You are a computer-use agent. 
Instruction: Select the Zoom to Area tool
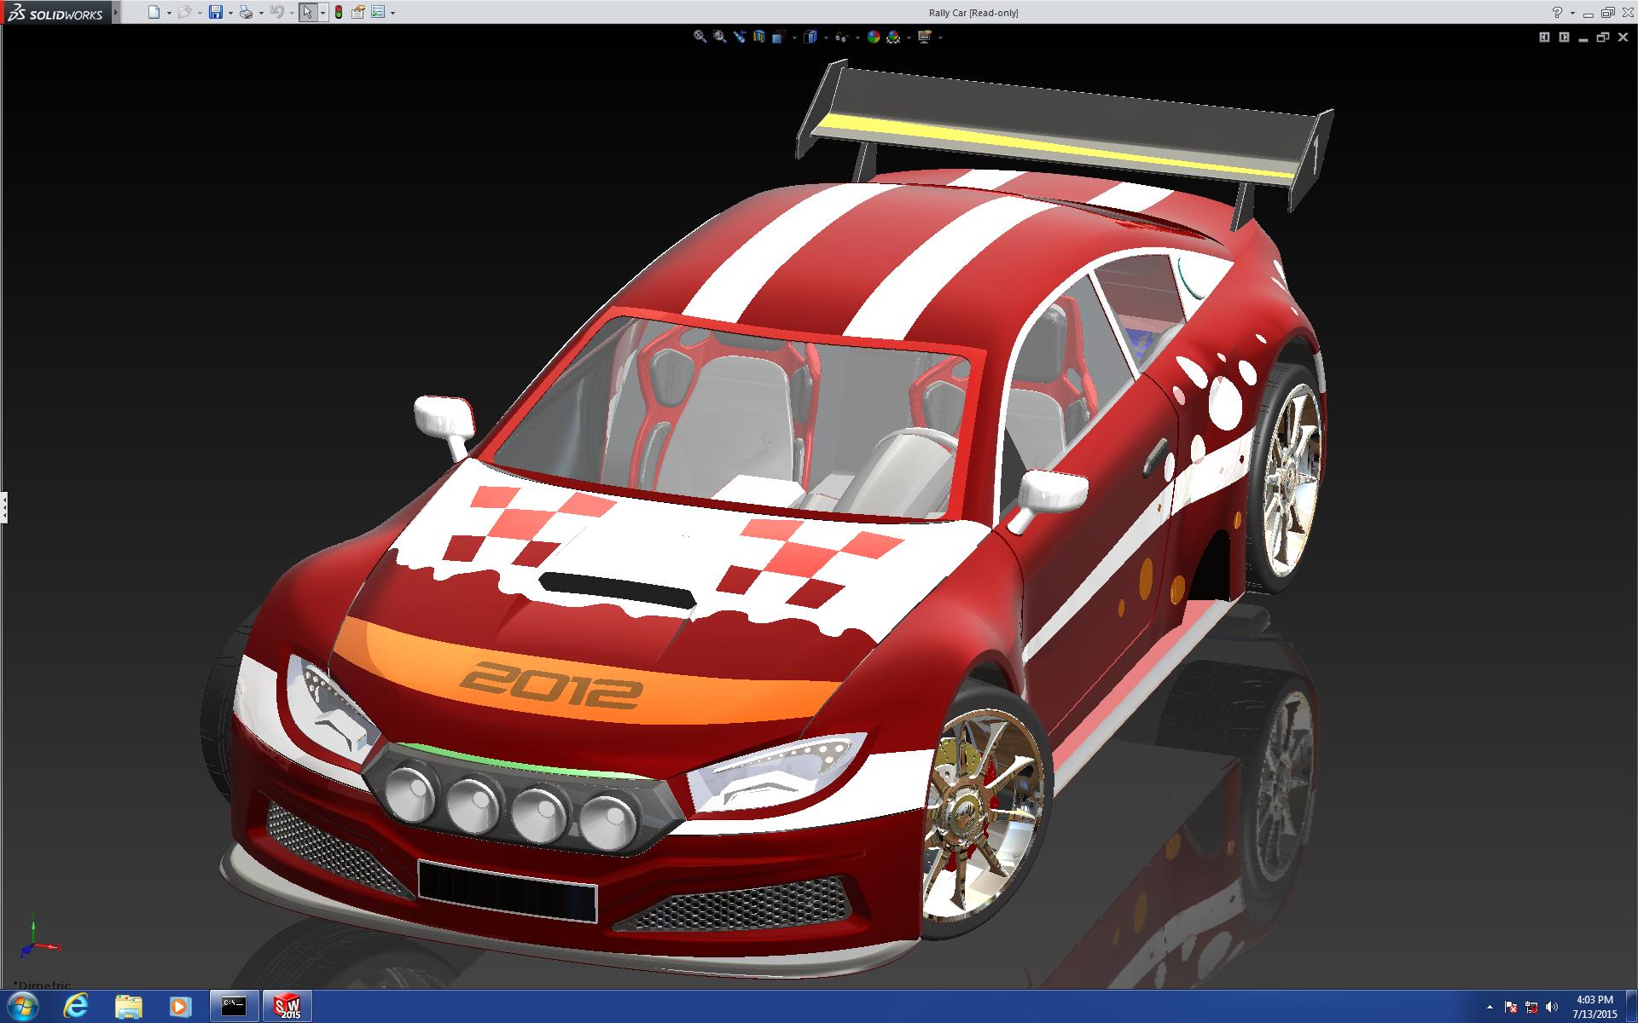(x=719, y=37)
